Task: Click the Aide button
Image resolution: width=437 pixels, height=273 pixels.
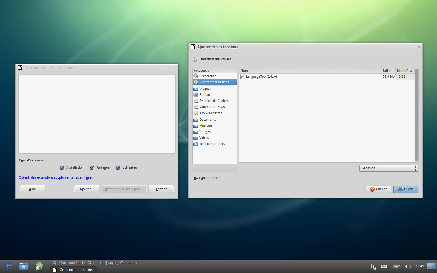Action: click(x=32, y=189)
